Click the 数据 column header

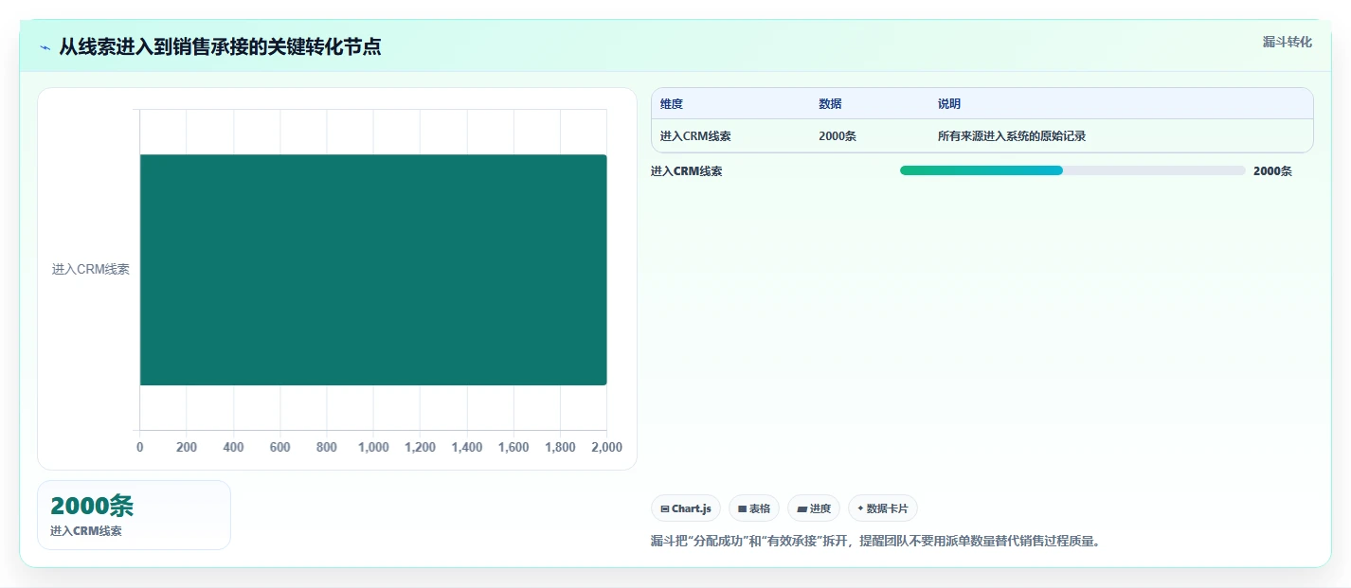(830, 104)
